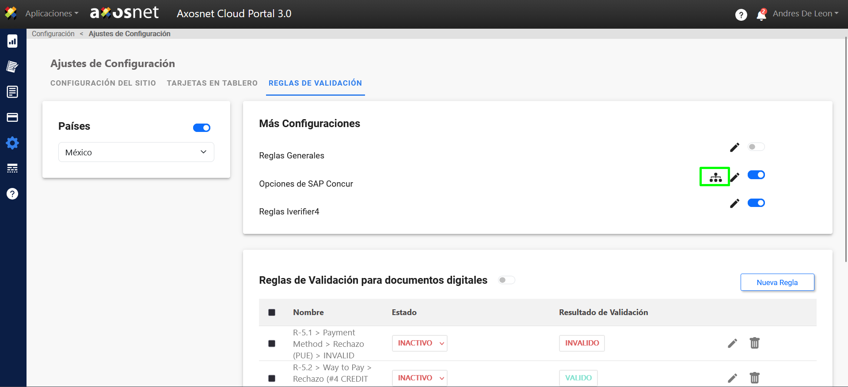Click the Nueva Regla button
The image size is (848, 387).
777,282
